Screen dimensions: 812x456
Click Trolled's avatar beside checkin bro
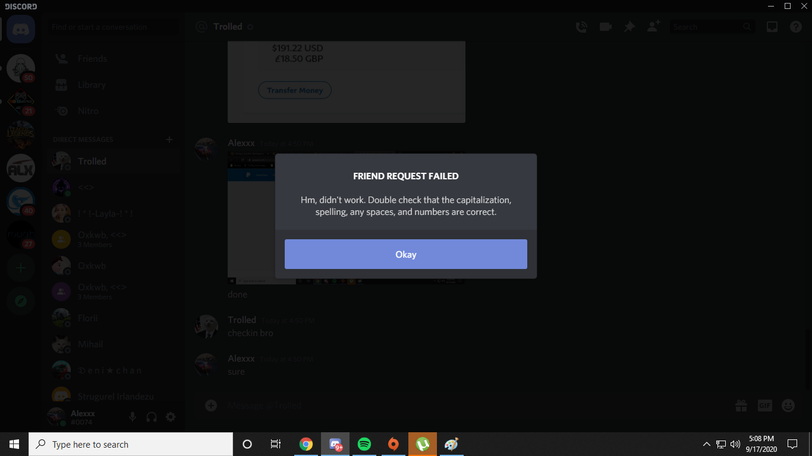206,327
